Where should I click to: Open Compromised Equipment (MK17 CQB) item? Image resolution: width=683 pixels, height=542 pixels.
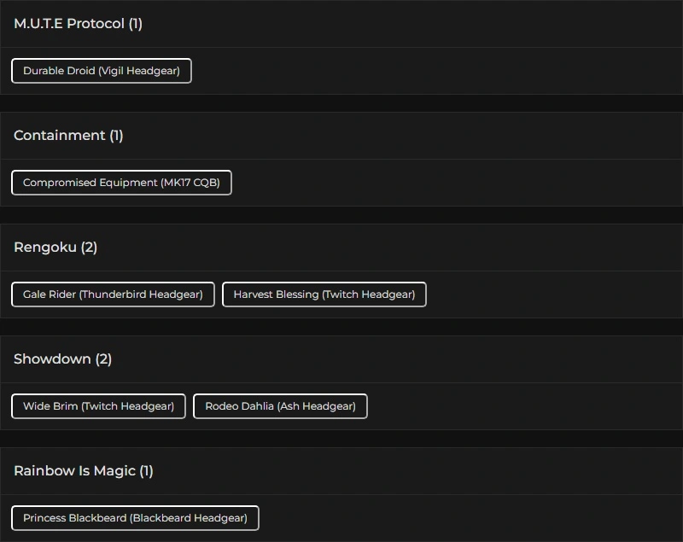point(121,183)
